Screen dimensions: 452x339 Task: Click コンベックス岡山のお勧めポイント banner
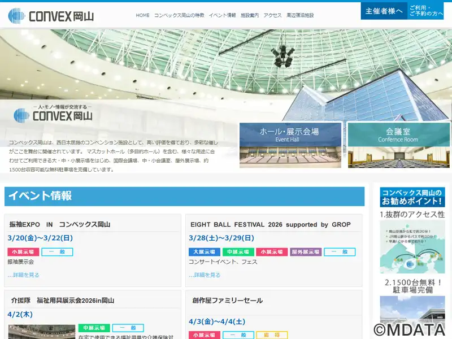click(x=412, y=197)
